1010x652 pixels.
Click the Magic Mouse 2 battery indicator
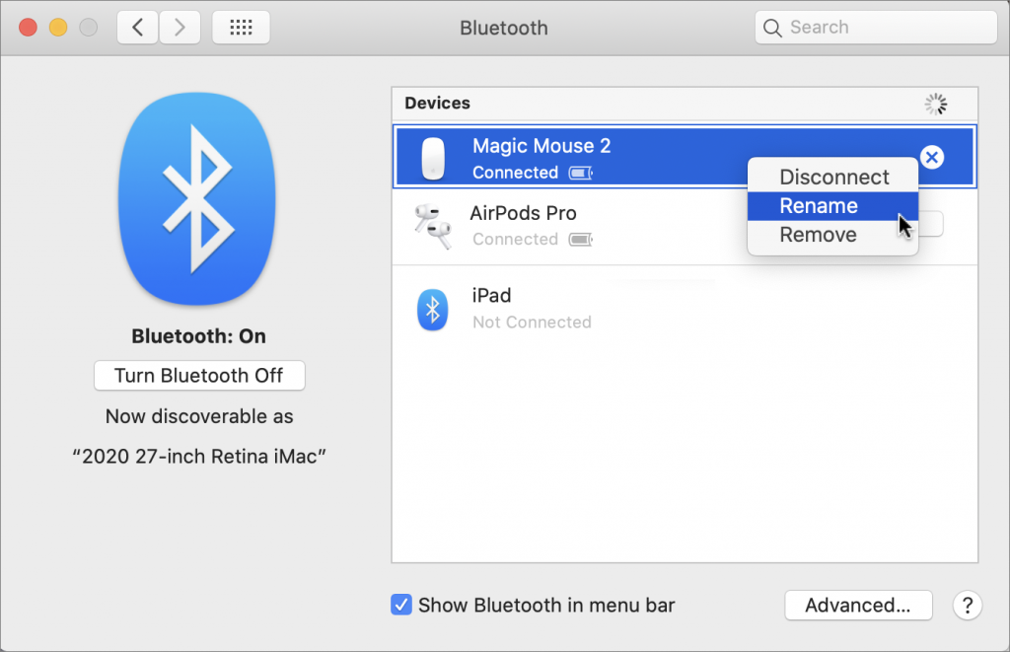pos(581,174)
